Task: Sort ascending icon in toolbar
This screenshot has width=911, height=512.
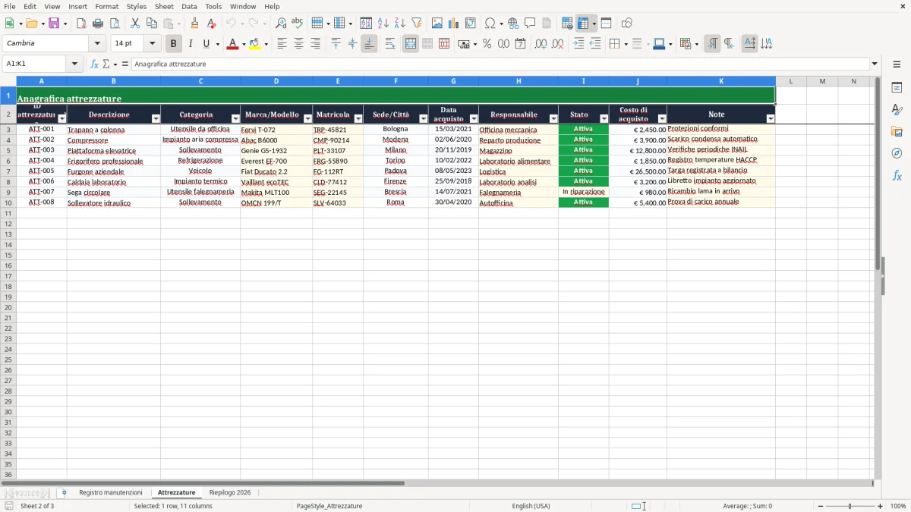Action: pyautogui.click(x=383, y=24)
